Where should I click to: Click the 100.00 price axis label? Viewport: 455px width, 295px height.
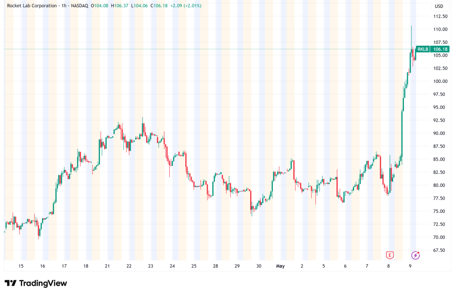440,81
